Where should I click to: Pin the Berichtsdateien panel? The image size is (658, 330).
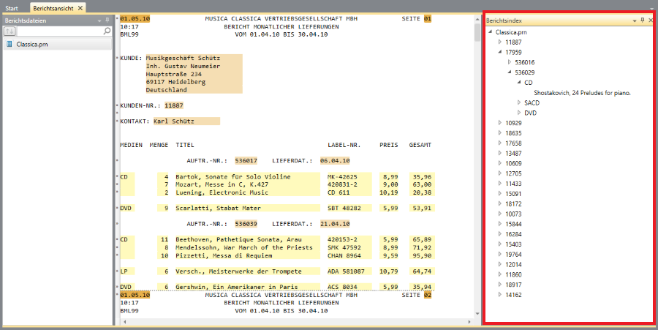[107, 20]
